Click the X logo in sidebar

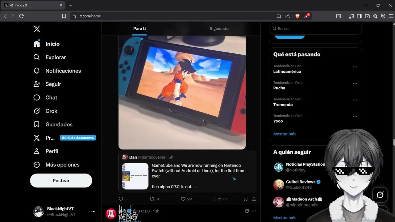37,29
